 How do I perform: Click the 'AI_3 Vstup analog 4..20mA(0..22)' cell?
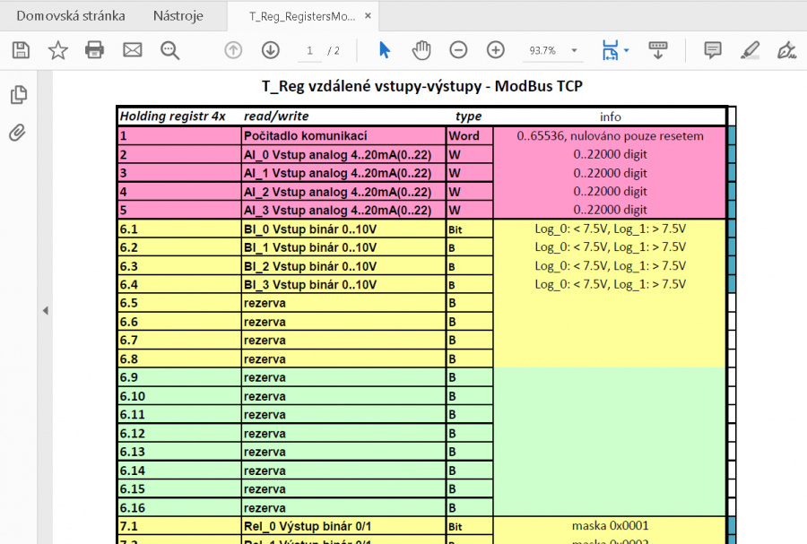tap(343, 211)
